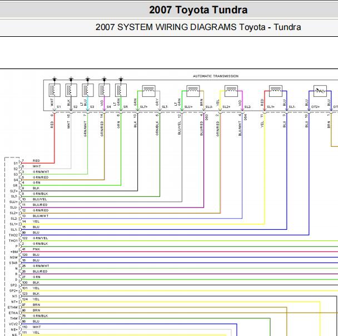Select the '76 GRN/BLK' wire label at THW
Screen dimensions: 338x336
pos(35,316)
